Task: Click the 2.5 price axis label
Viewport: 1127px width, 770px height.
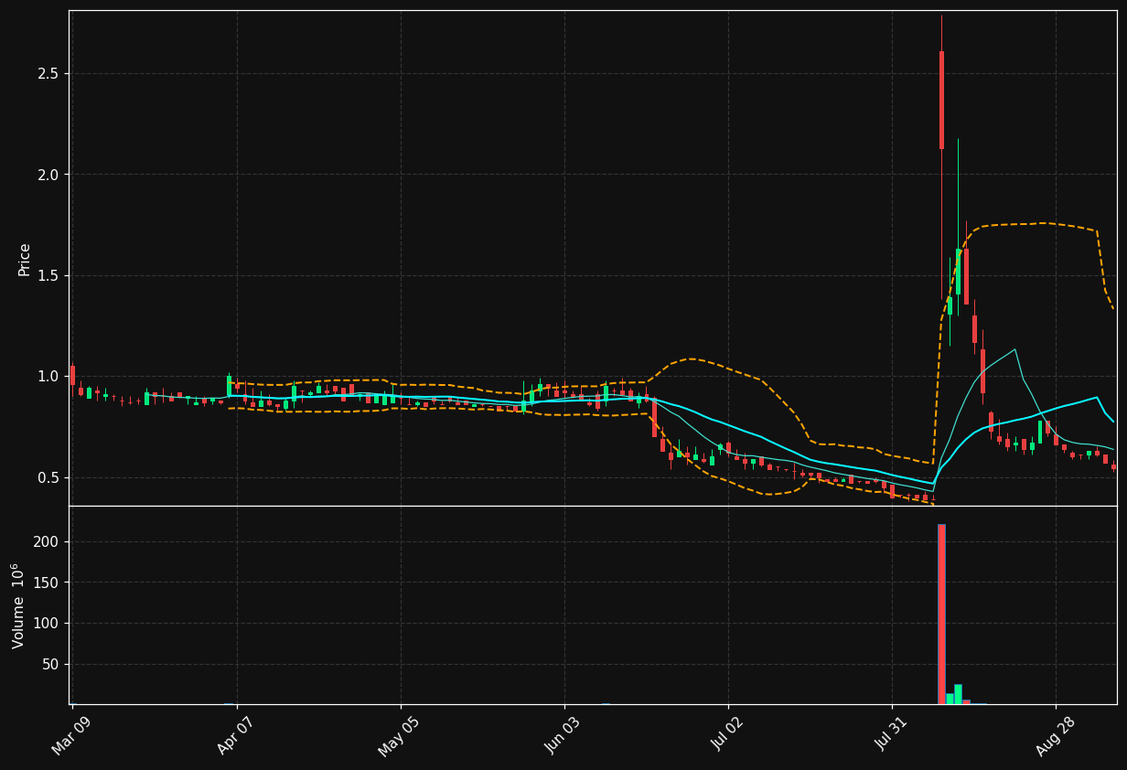Action: (x=48, y=73)
